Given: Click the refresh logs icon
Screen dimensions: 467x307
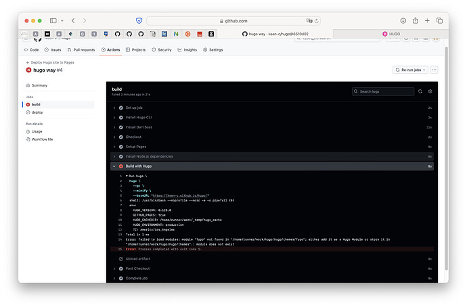Looking at the screenshot, I should pos(420,91).
